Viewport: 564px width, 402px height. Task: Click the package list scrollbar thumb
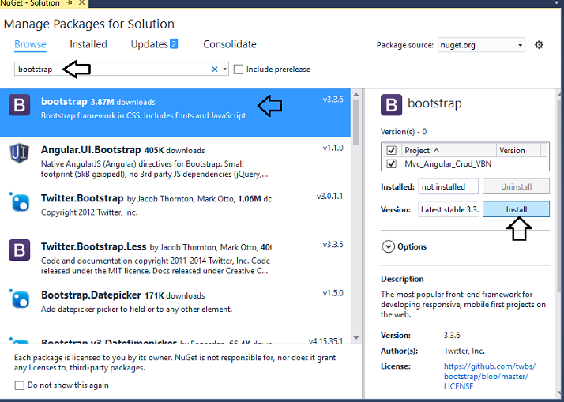[356, 122]
